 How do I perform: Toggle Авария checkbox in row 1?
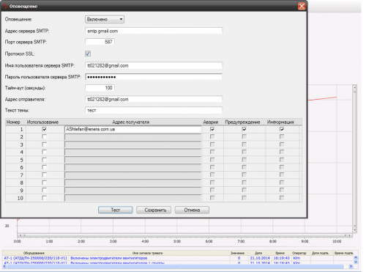(x=212, y=129)
